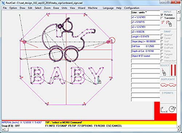182x133 pixels.
Task: Toggle the MidPoint snap checkbox
Action: (x=162, y=45)
